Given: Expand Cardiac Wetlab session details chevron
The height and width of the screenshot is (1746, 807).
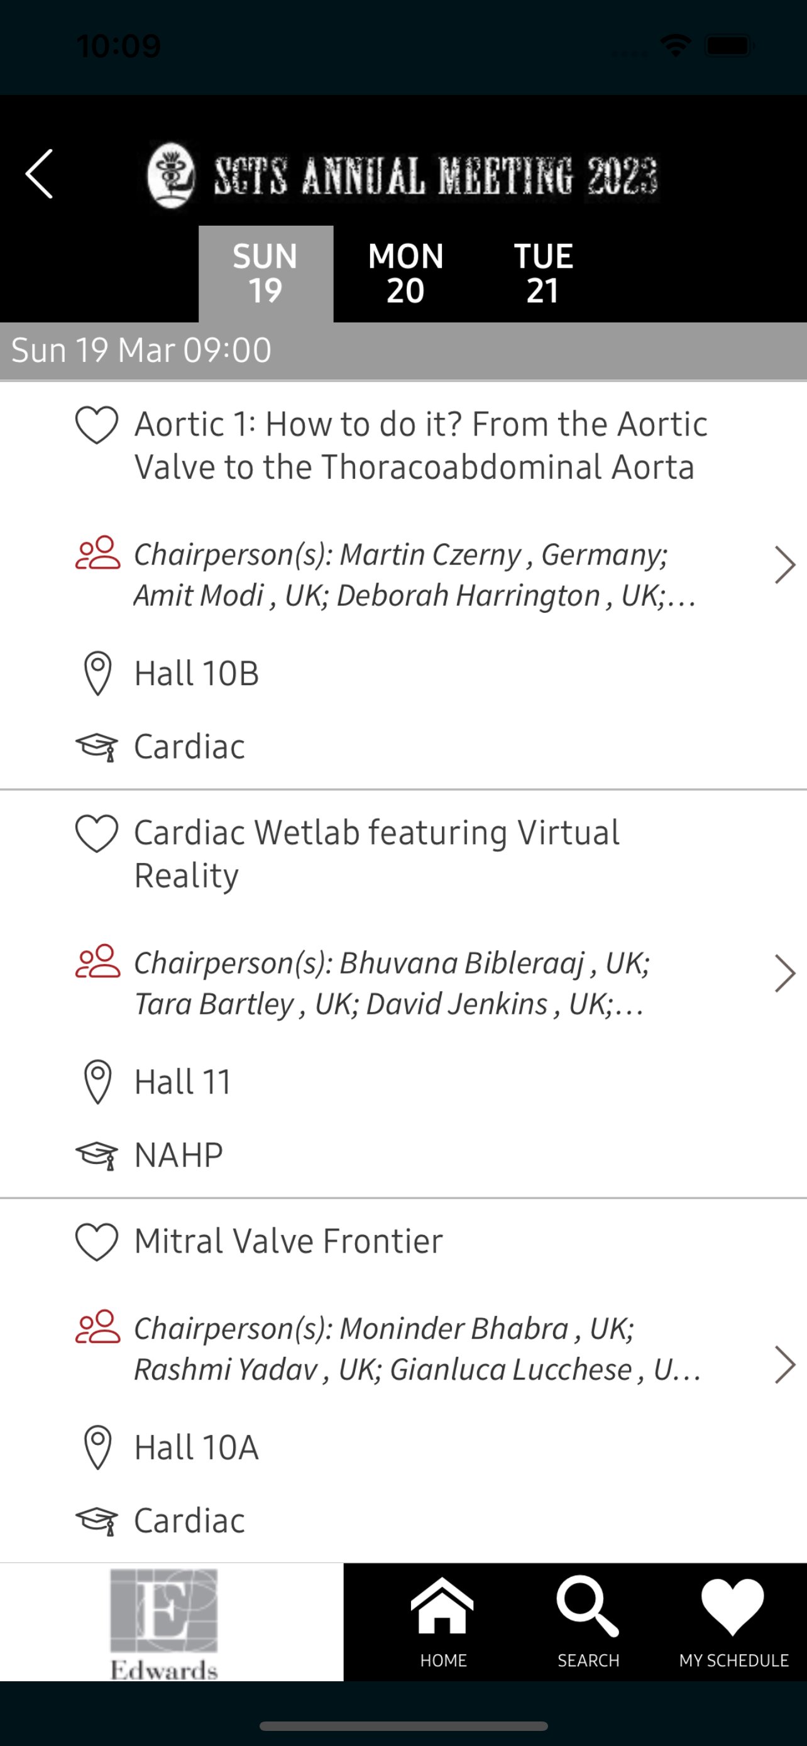Looking at the screenshot, I should 784,974.
